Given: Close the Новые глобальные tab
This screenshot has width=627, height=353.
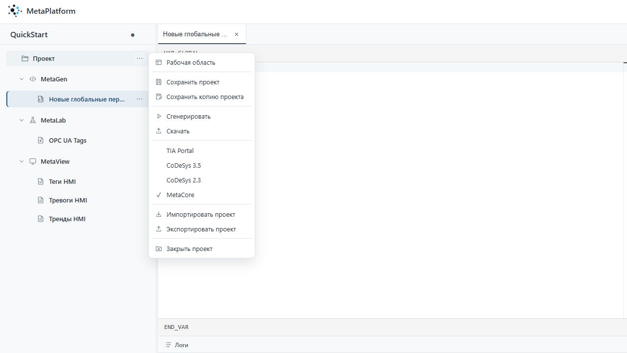Looking at the screenshot, I should click(x=237, y=34).
